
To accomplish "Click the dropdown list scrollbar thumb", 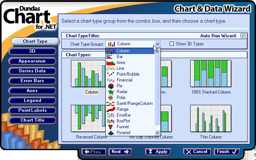I will point(157,89).
